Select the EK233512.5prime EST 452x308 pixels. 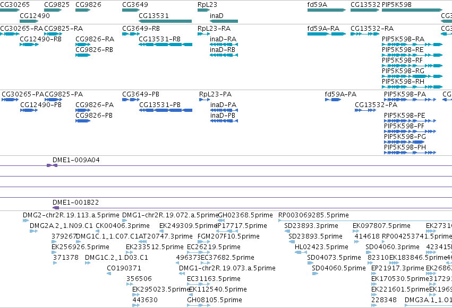129,252
